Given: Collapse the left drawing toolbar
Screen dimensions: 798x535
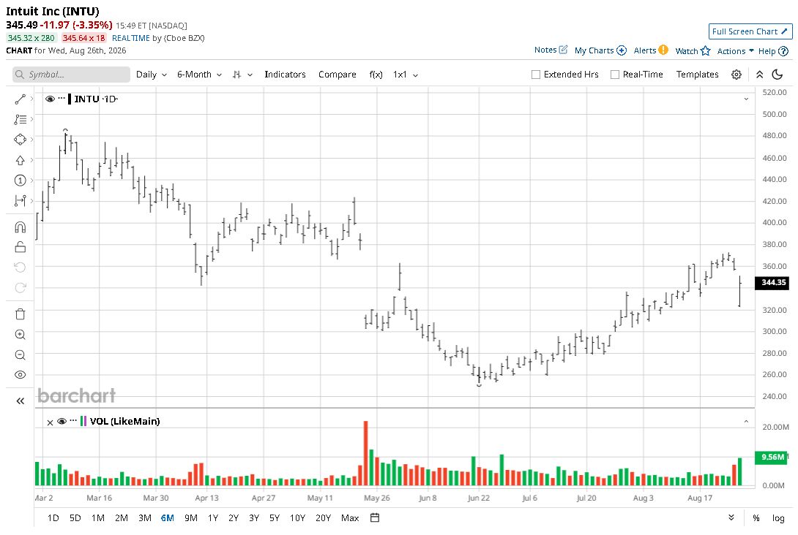Looking at the screenshot, I should point(20,401).
